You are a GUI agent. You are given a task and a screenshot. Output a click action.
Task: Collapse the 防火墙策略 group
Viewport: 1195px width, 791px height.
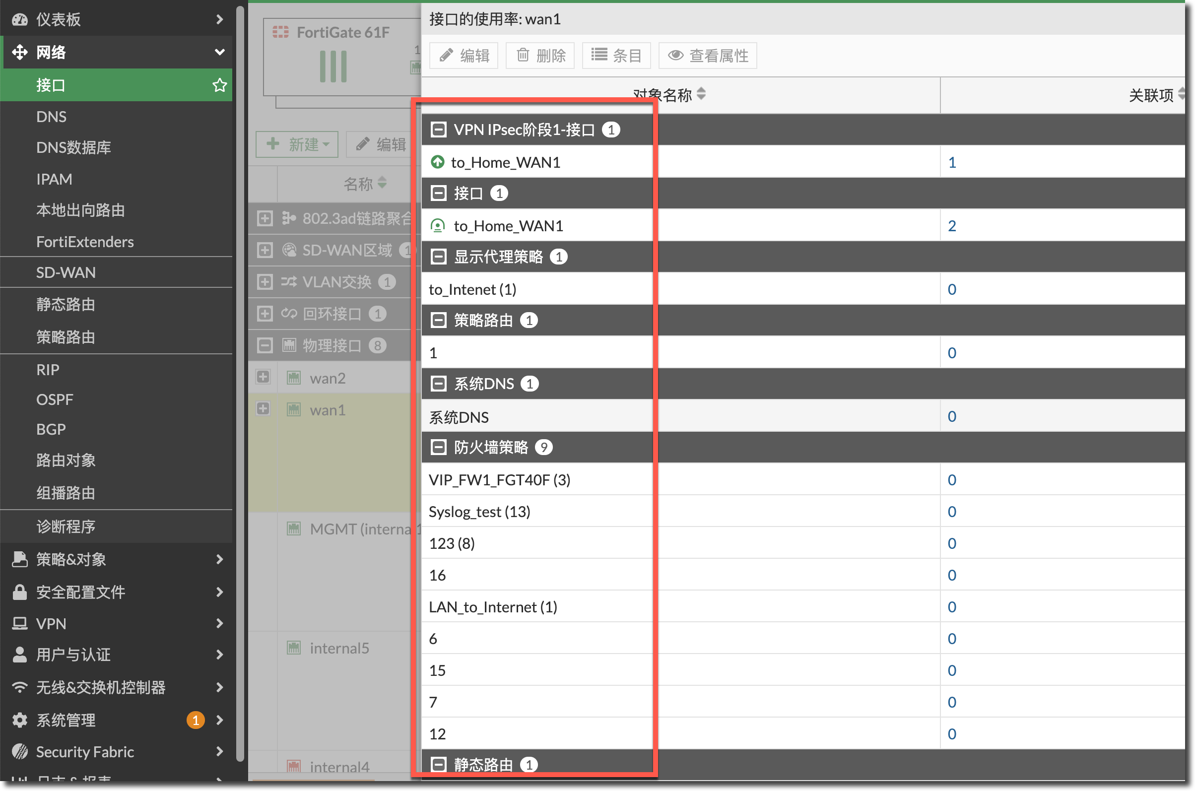pos(438,447)
